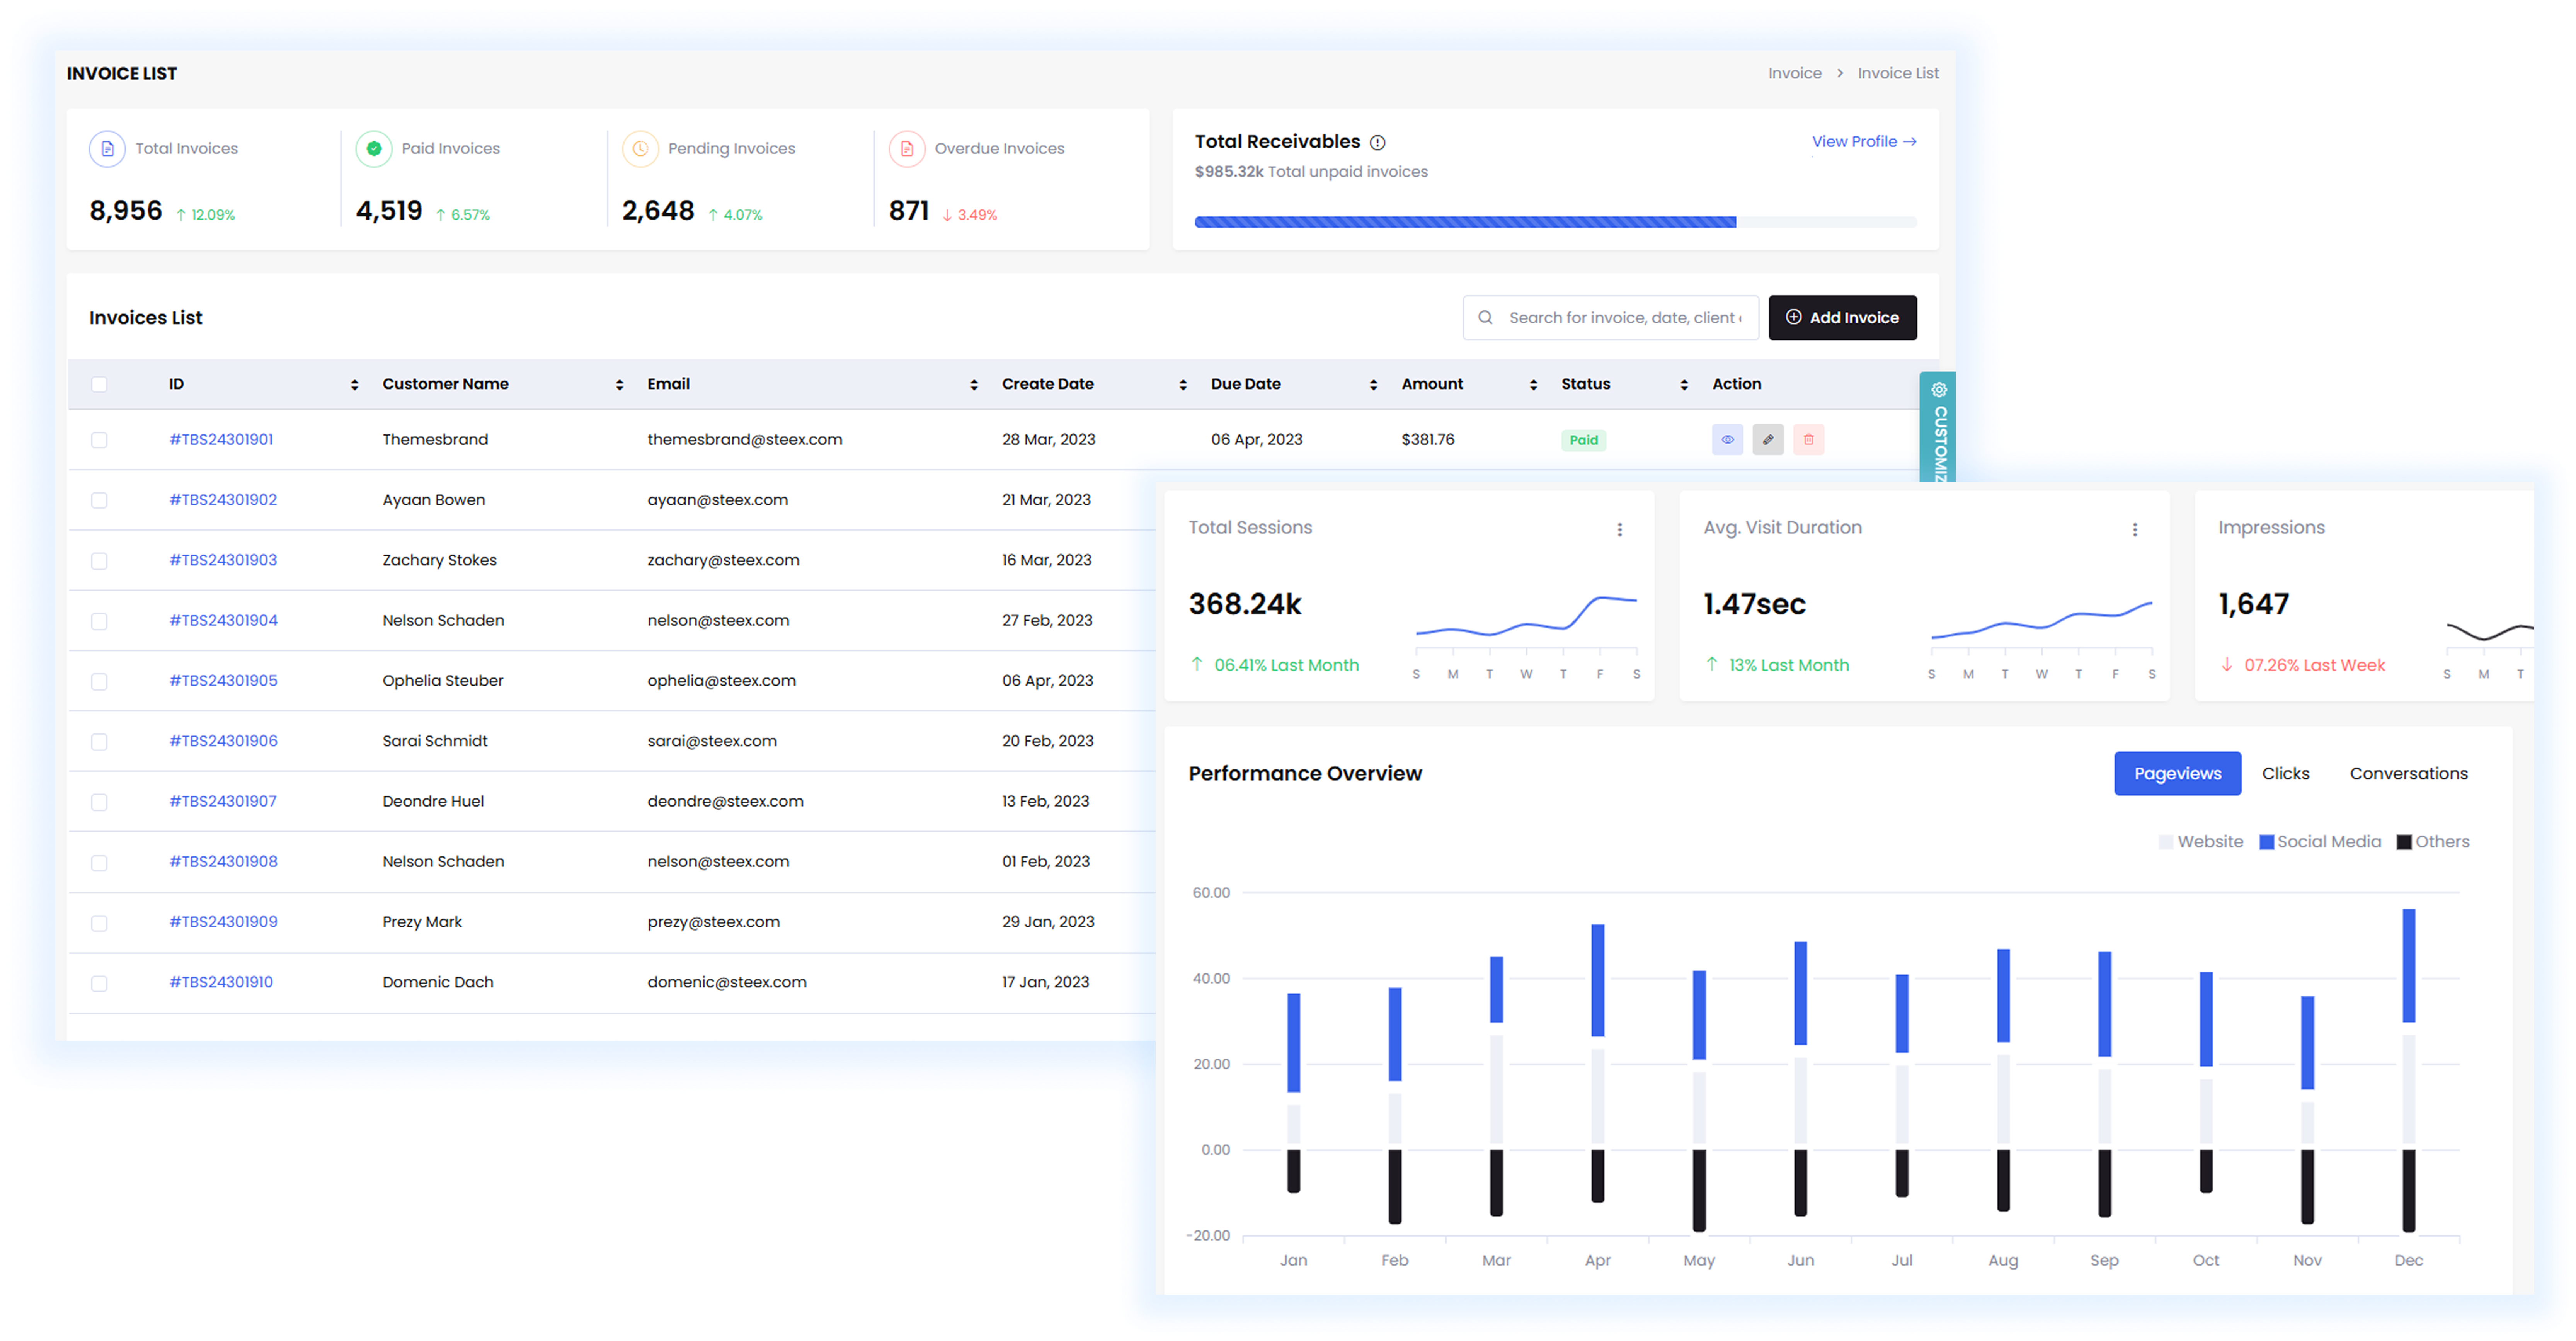Toggle the Social Media legend swatch
2576x1341 pixels.
tap(2267, 842)
